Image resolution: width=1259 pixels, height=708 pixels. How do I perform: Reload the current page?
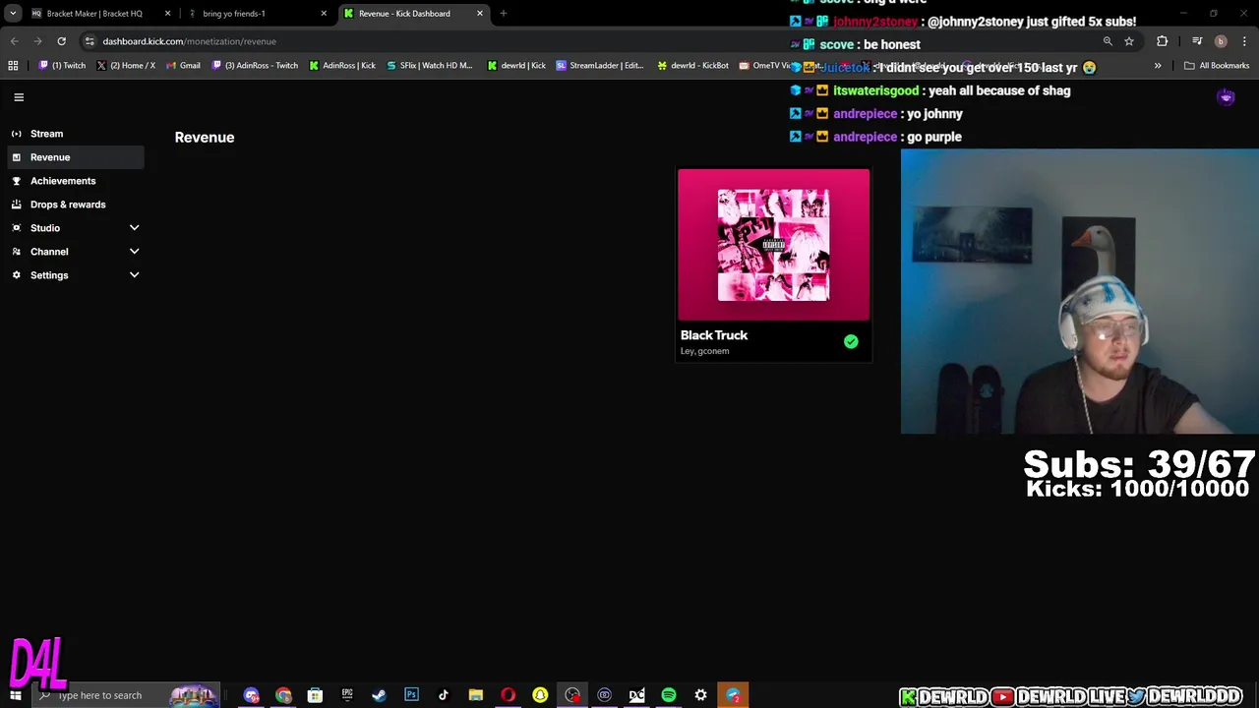tap(61, 41)
